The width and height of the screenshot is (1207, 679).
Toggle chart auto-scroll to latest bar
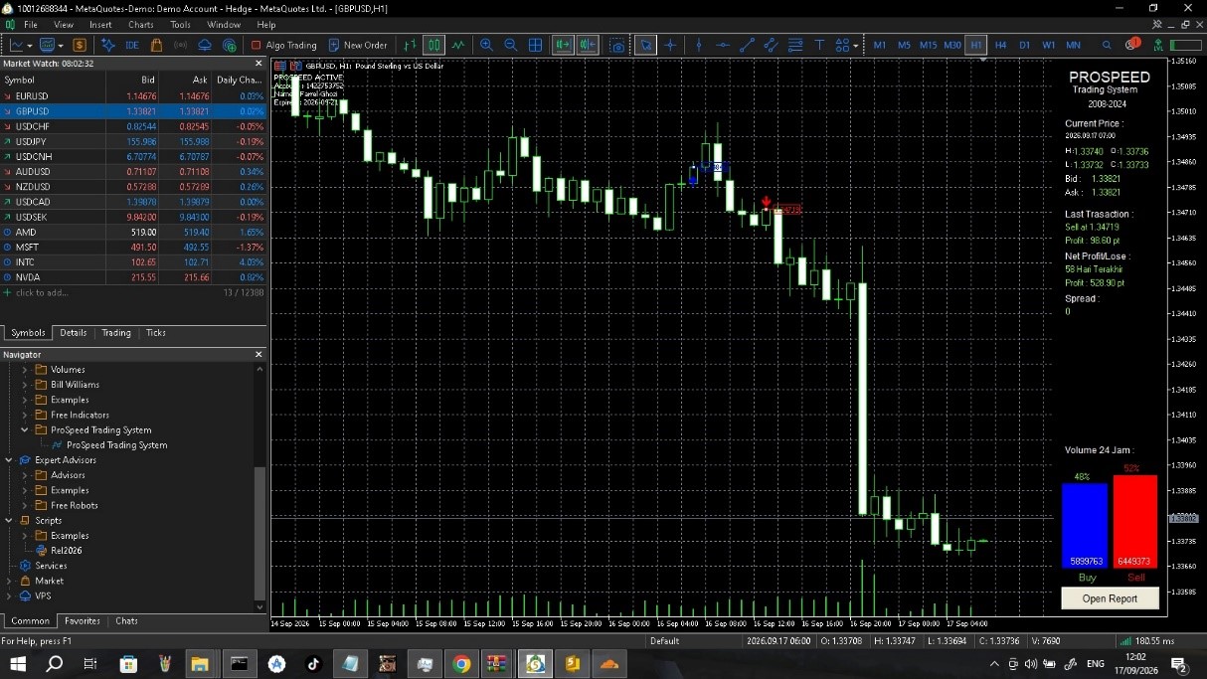coord(563,45)
